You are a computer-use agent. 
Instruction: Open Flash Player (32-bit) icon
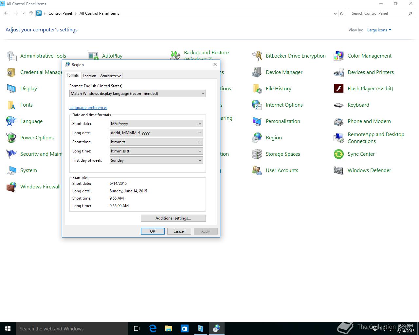(x=339, y=89)
